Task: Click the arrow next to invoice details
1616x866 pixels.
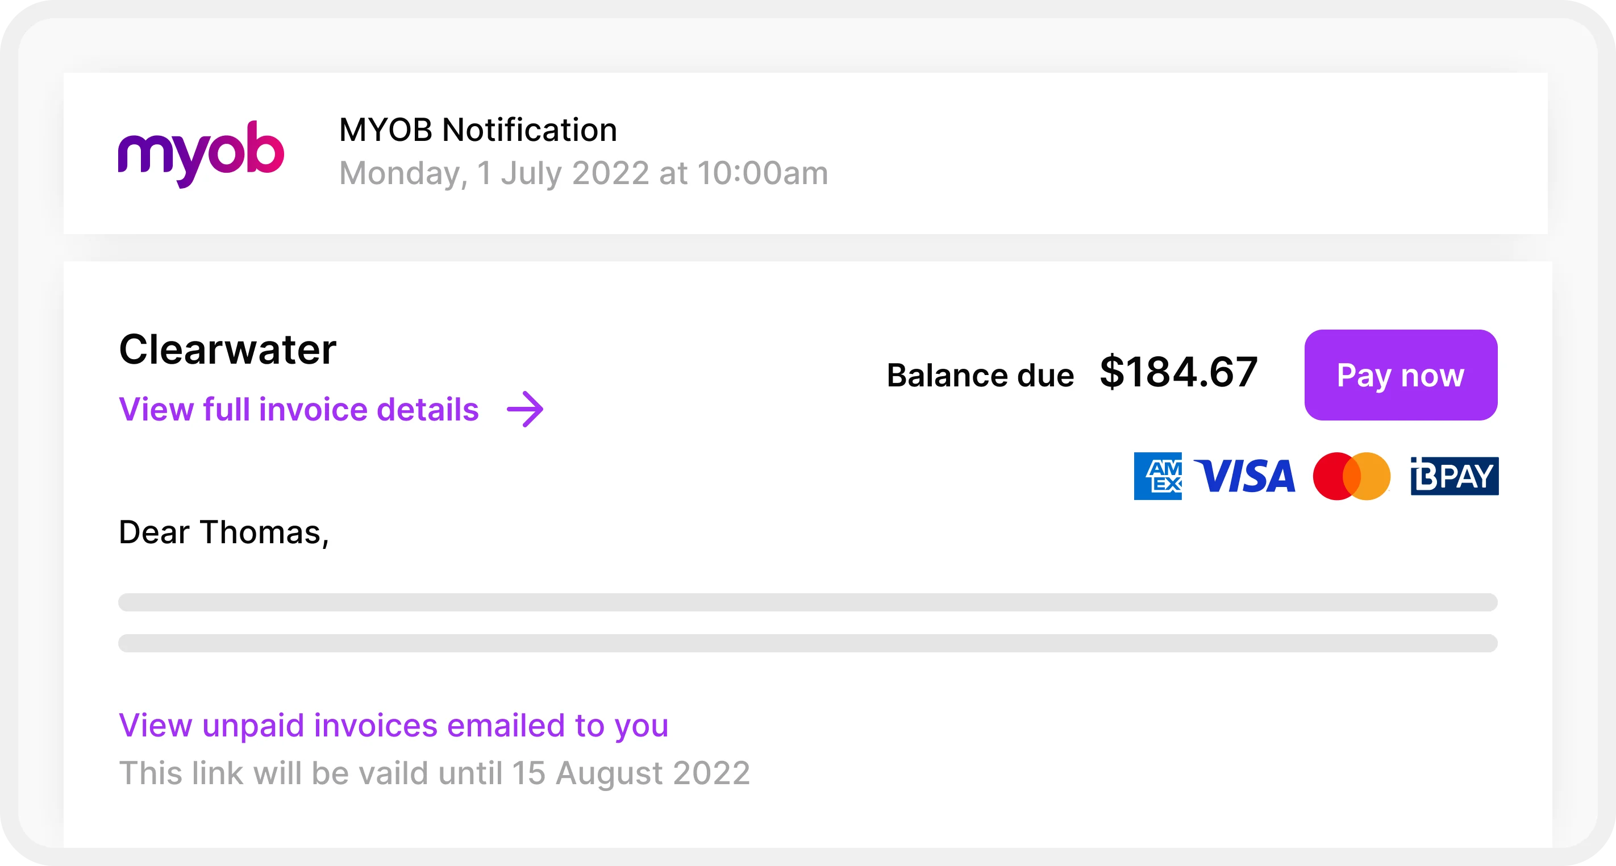Action: pyautogui.click(x=525, y=410)
